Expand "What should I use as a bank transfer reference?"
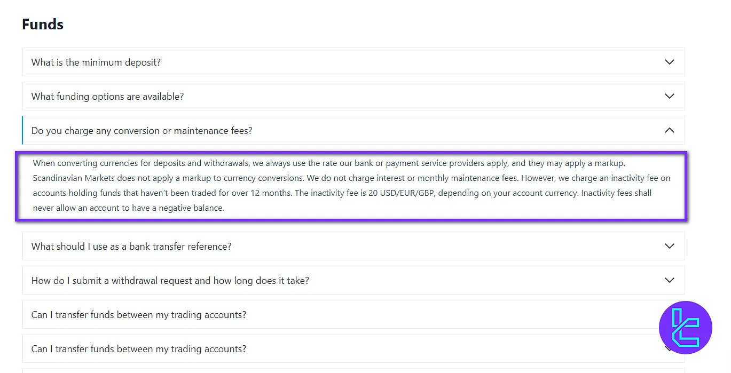 tap(131, 247)
